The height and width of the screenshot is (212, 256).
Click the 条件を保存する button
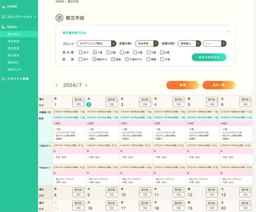(x=209, y=58)
